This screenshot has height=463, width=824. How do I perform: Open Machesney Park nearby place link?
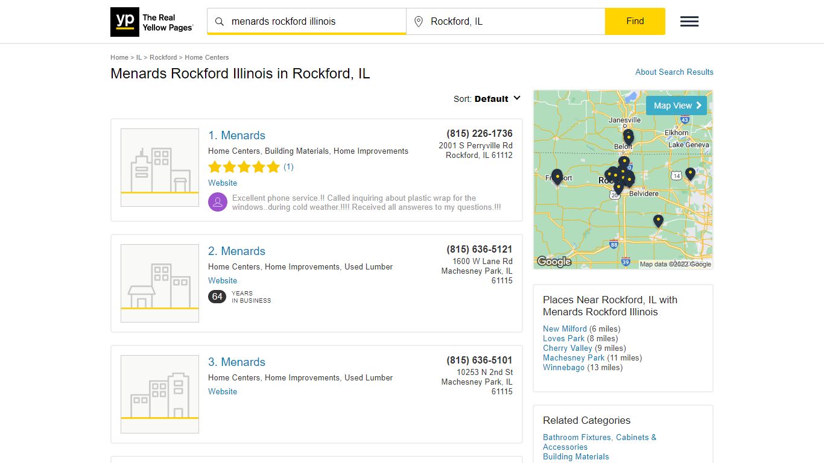pos(574,357)
